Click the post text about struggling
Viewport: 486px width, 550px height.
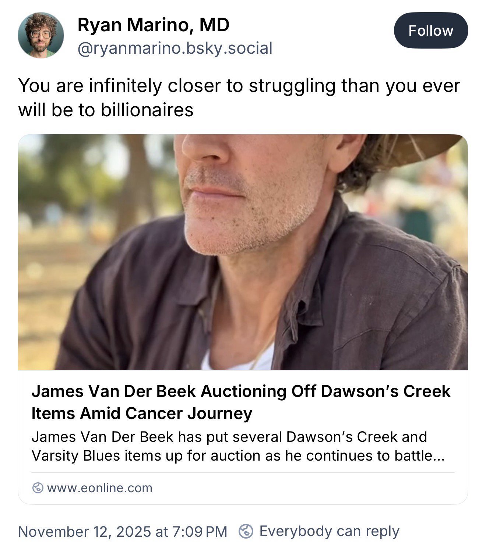click(x=239, y=97)
